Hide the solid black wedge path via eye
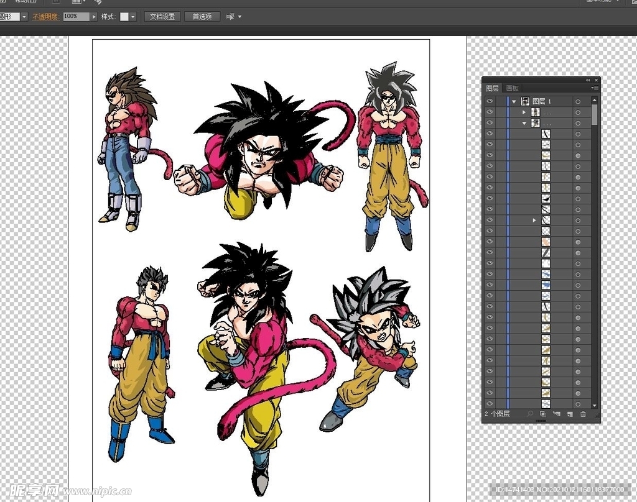The height and width of the screenshot is (502, 637). pos(490,198)
